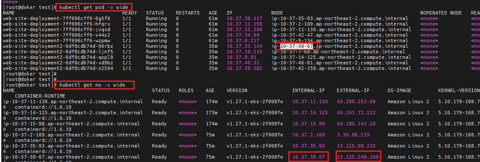Click pod IP 10.37.10.115
Image resolution: width=480 pixels, height=162 pixels.
pos(244,52)
